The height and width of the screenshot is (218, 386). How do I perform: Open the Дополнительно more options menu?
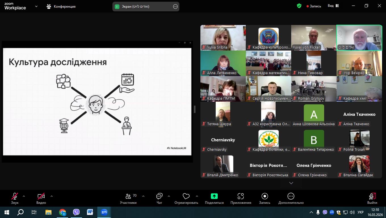[291, 198]
